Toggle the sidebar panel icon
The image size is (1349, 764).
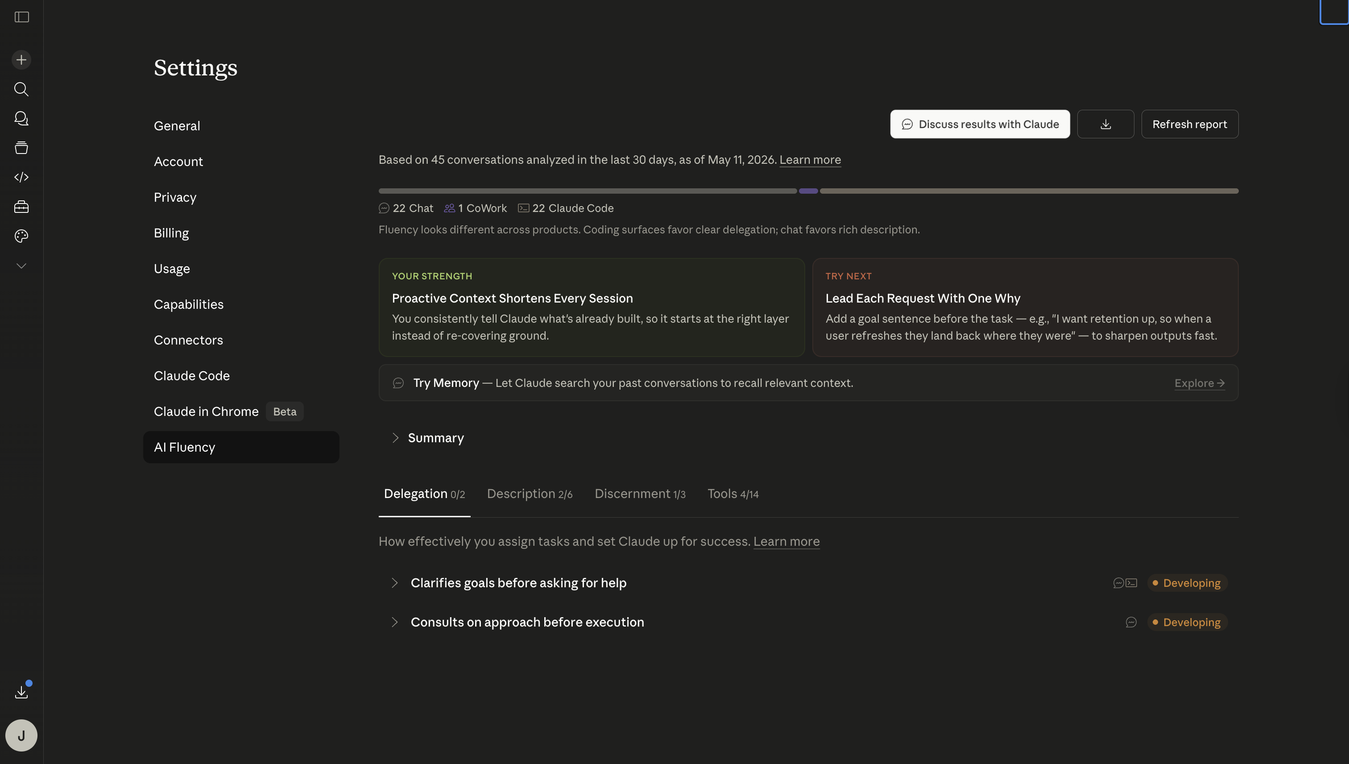(x=21, y=17)
